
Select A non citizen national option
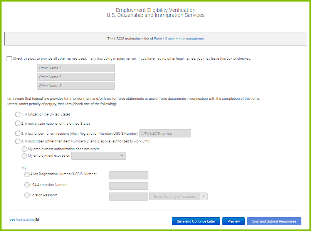(18, 124)
